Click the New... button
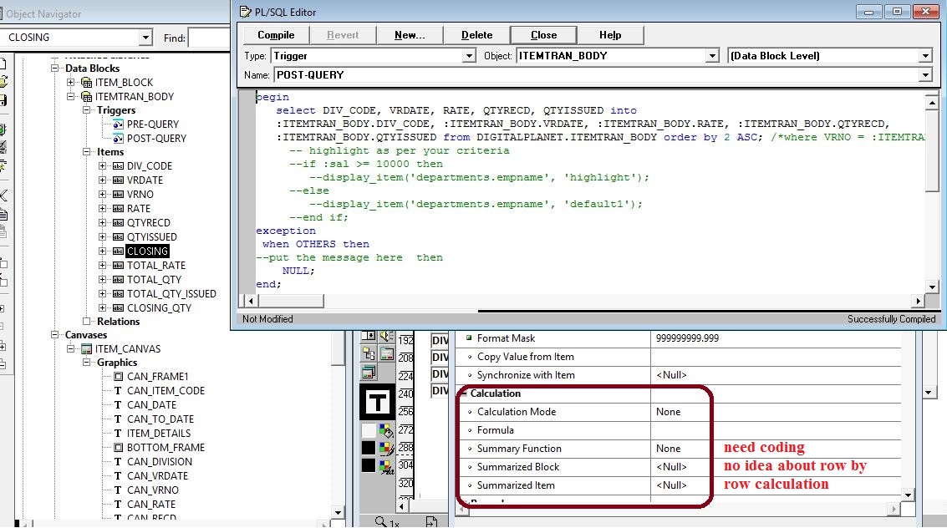 [410, 35]
